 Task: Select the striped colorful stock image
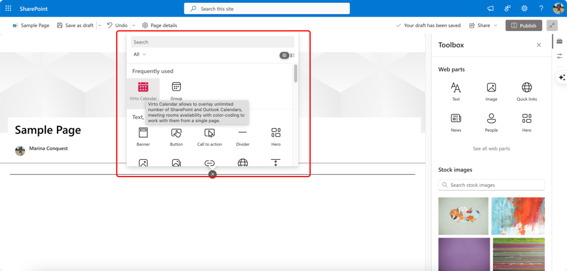pyautogui.click(x=518, y=254)
